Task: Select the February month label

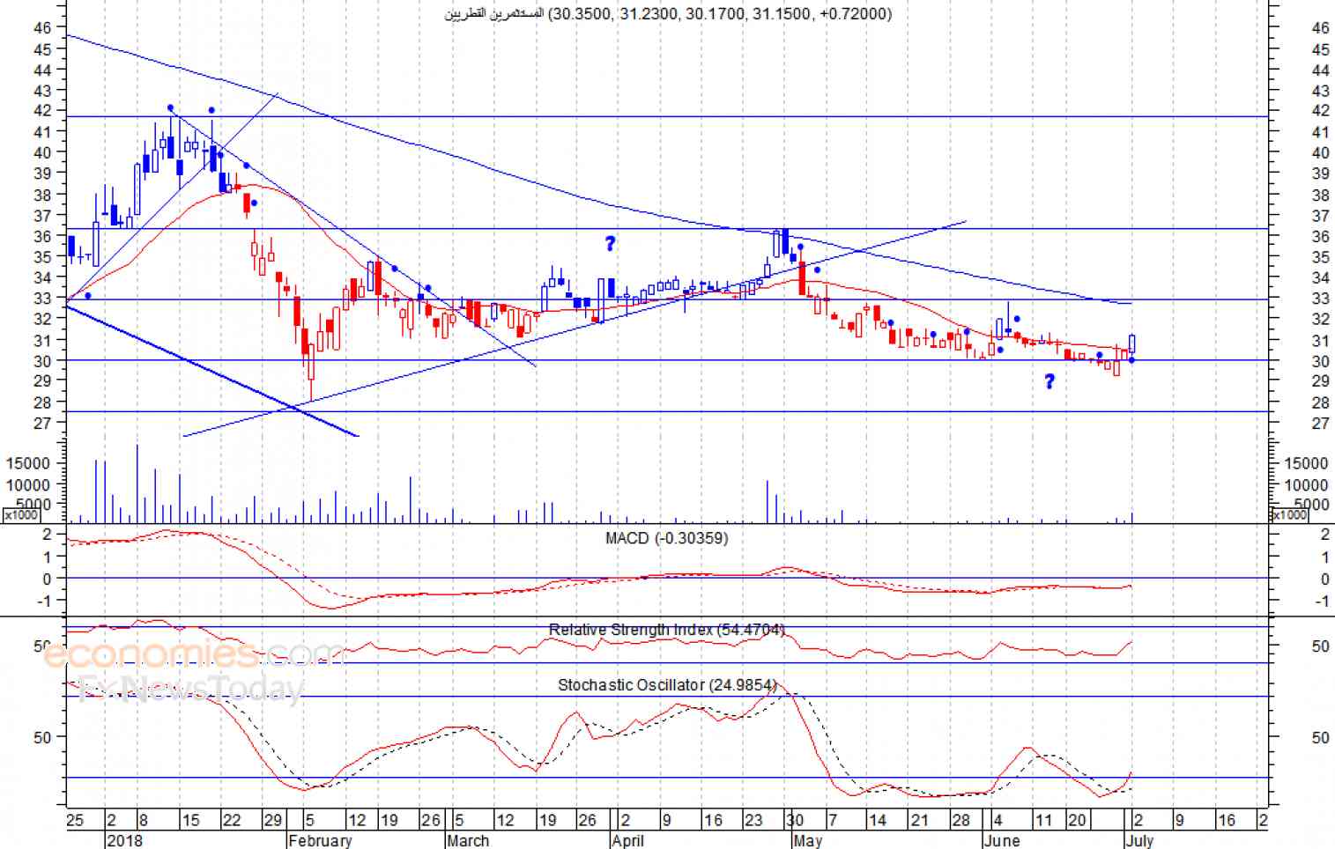Action: click(x=320, y=840)
